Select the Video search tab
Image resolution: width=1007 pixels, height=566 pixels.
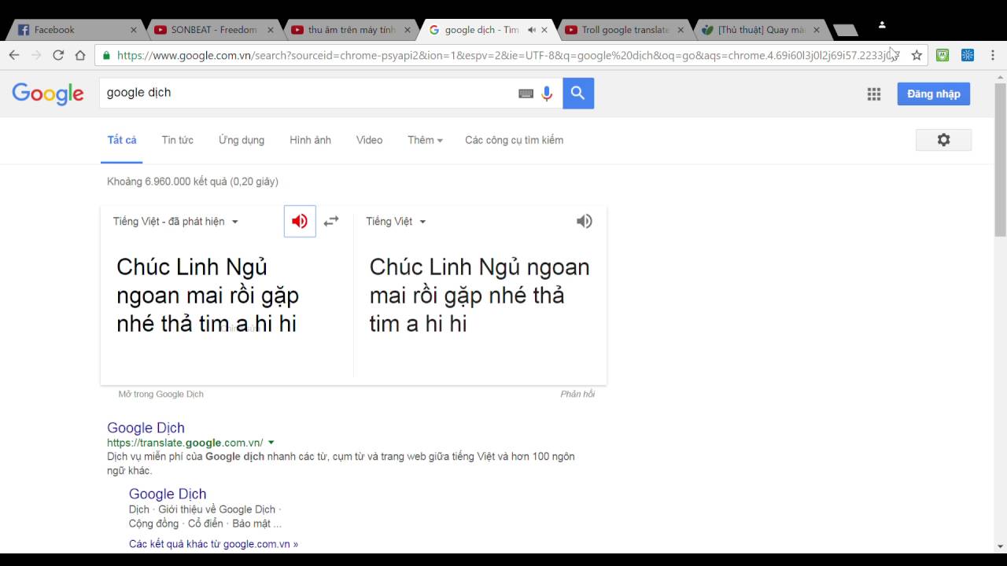pos(369,140)
